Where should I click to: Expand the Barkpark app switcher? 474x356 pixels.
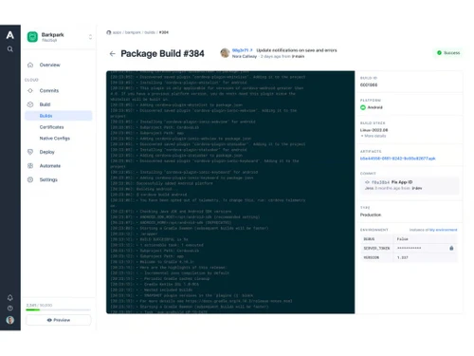click(90, 37)
